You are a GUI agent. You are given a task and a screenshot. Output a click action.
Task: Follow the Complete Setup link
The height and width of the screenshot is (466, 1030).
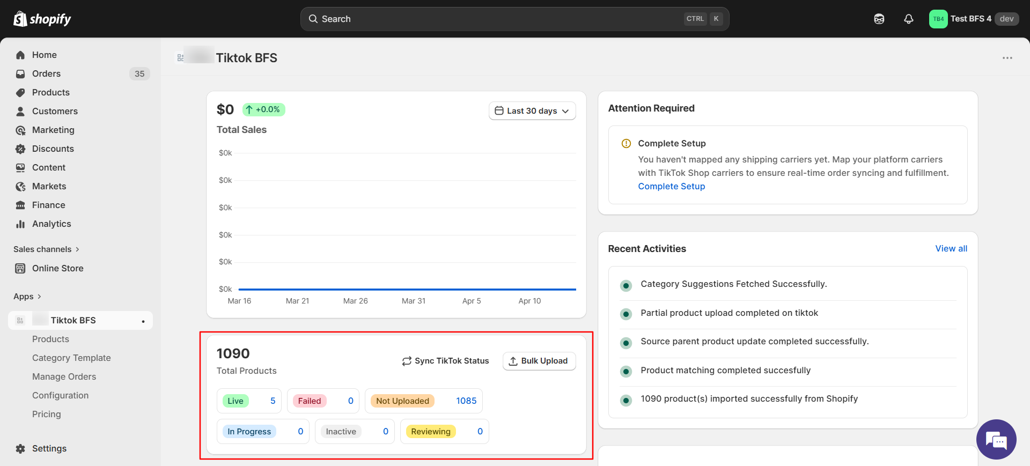[x=671, y=186]
